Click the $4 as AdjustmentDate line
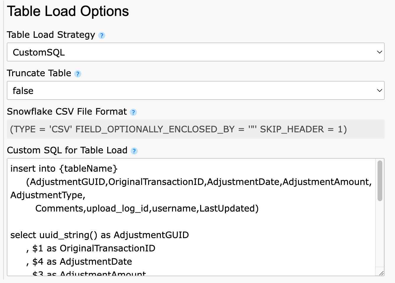 tap(82, 262)
